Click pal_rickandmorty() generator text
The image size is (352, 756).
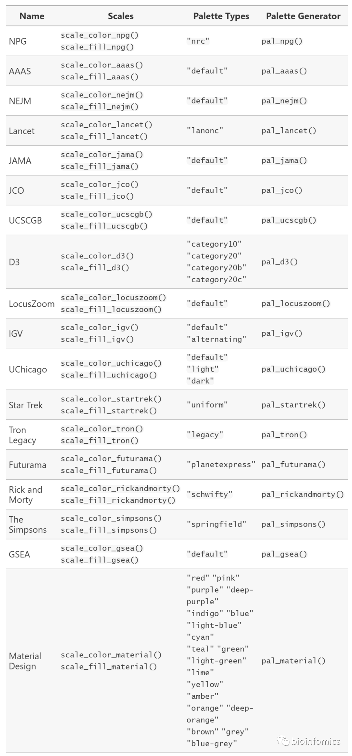[302, 495]
